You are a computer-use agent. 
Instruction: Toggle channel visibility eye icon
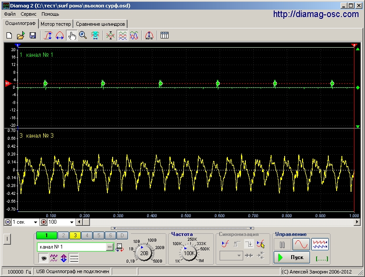[44, 258]
